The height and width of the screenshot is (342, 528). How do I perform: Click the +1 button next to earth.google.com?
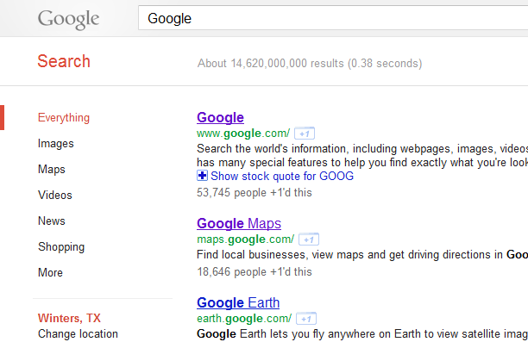click(306, 319)
